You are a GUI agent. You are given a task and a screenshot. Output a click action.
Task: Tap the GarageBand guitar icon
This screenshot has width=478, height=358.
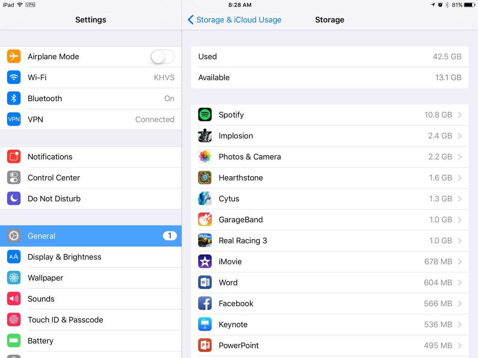point(205,219)
